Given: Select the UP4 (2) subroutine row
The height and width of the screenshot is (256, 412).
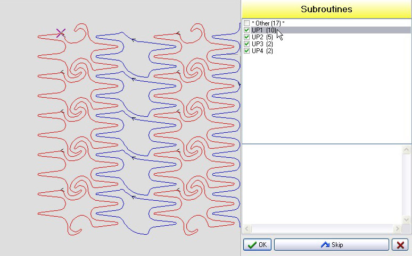Looking at the screenshot, I should click(x=262, y=50).
